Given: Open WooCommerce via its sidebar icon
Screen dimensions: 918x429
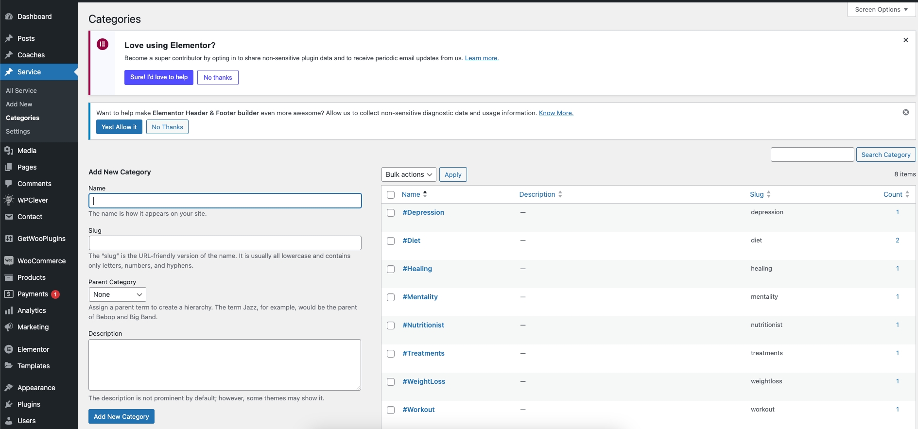Looking at the screenshot, I should click(9, 261).
